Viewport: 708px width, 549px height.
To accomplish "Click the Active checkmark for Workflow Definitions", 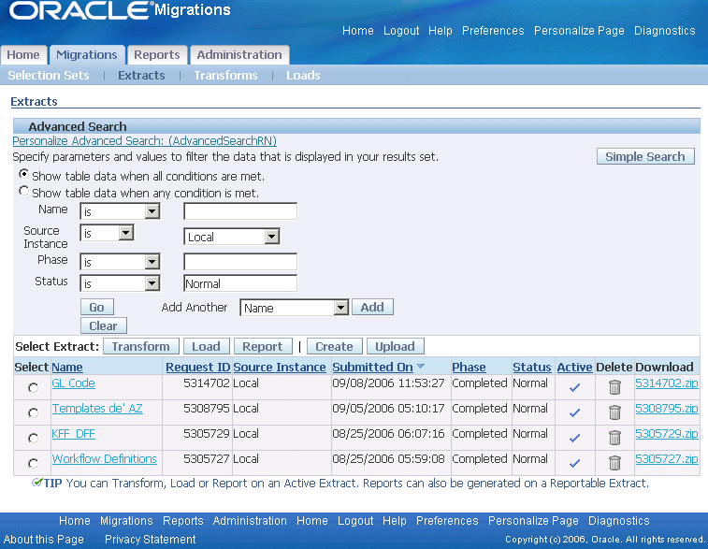I will [x=574, y=463].
